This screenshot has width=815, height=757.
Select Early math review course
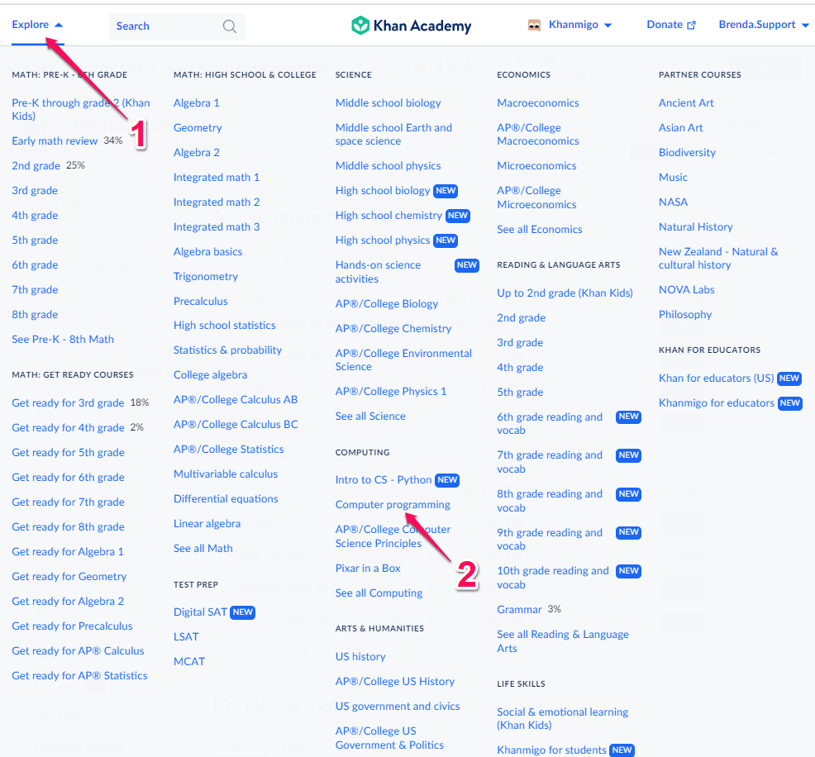coord(55,140)
